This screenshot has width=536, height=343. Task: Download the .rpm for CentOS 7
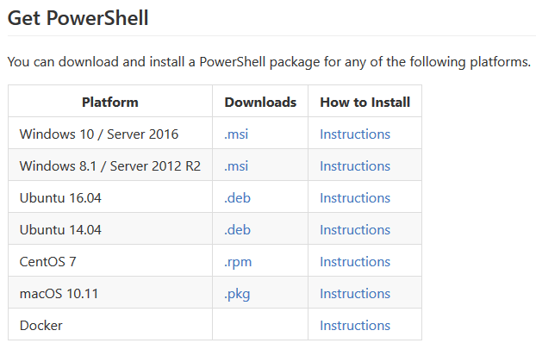238,262
